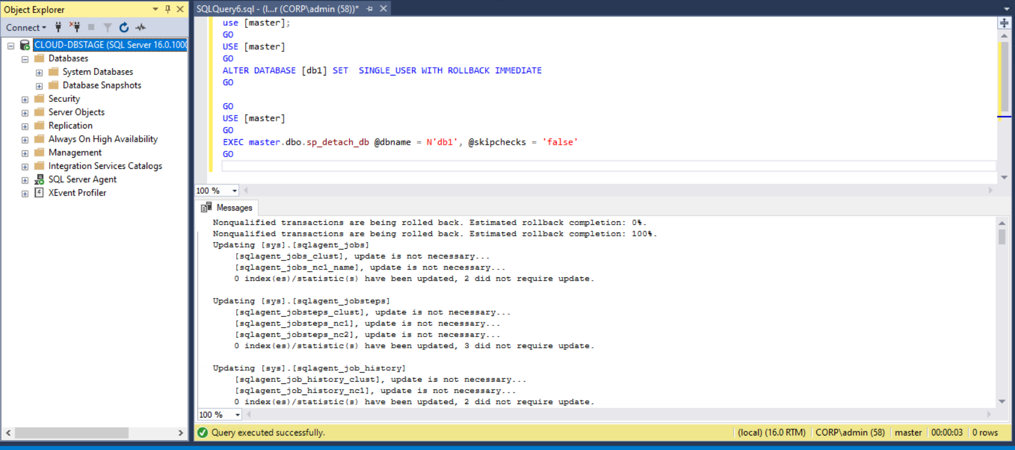Refresh the Object Explorer tree
Screen dimensions: 1015x450
124,27
